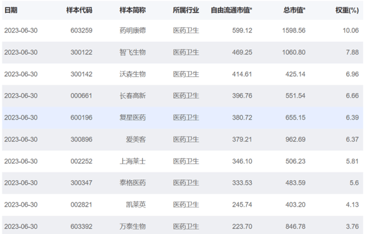Click weight value 4.13
Screen dimensions: 366x234
point(352,204)
